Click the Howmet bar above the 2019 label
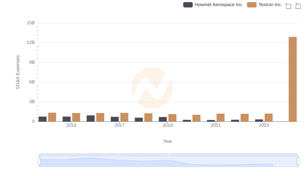Viewport: 305px width, 176px height. (x=163, y=119)
